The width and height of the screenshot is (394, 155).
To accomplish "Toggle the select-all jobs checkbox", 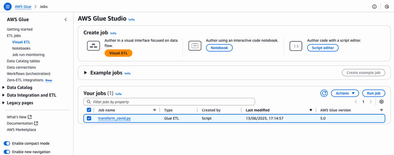I will tap(89, 110).
